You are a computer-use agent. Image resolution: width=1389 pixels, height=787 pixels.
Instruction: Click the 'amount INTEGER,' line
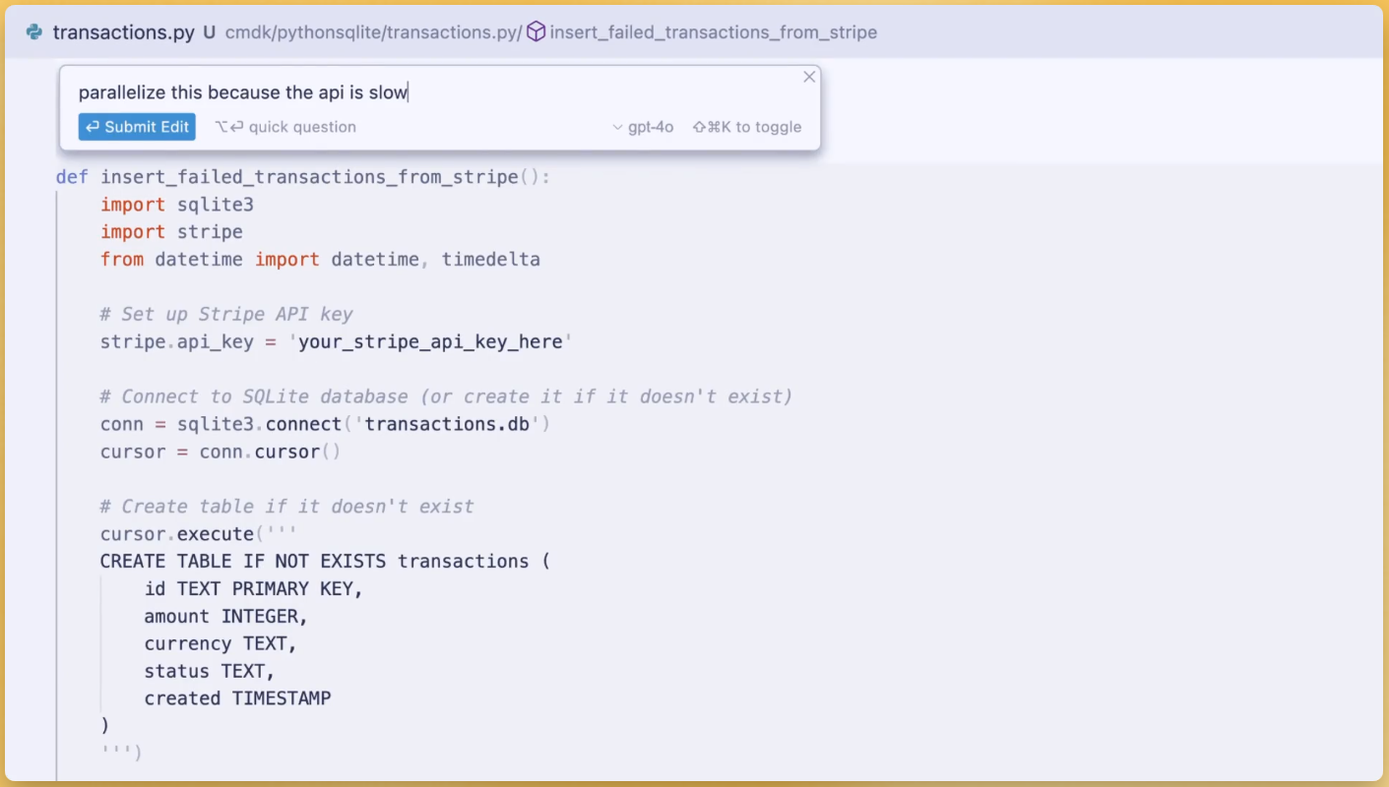(x=226, y=617)
